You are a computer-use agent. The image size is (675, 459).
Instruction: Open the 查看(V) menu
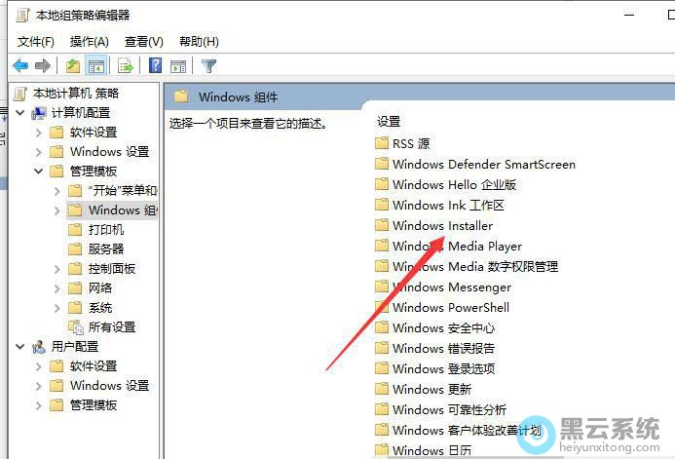tap(144, 42)
